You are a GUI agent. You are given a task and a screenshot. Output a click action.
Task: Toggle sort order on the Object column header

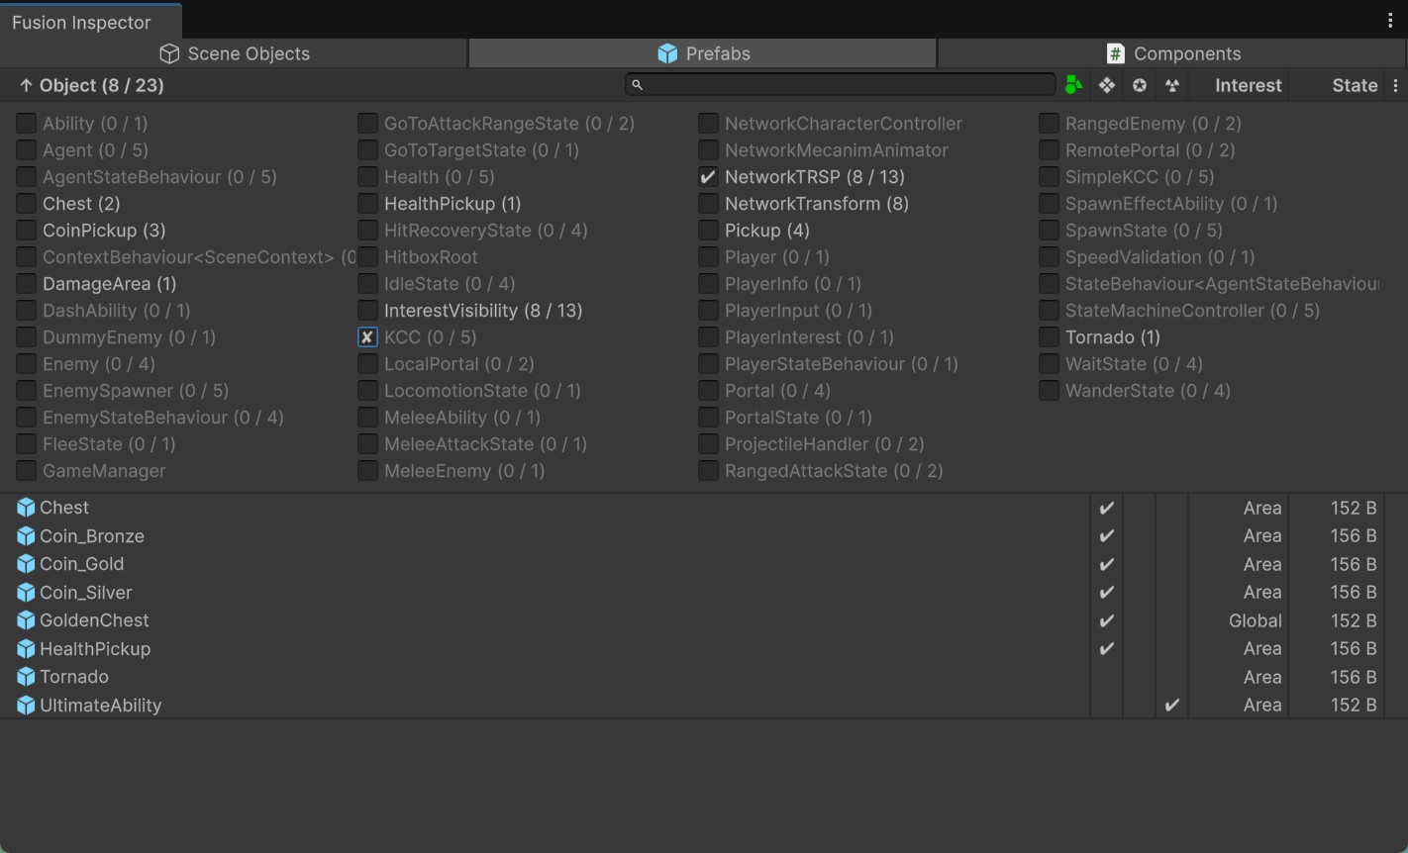coord(91,85)
